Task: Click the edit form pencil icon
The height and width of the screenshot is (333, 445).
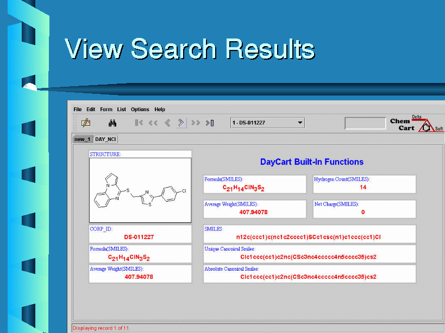Action: click(x=86, y=123)
